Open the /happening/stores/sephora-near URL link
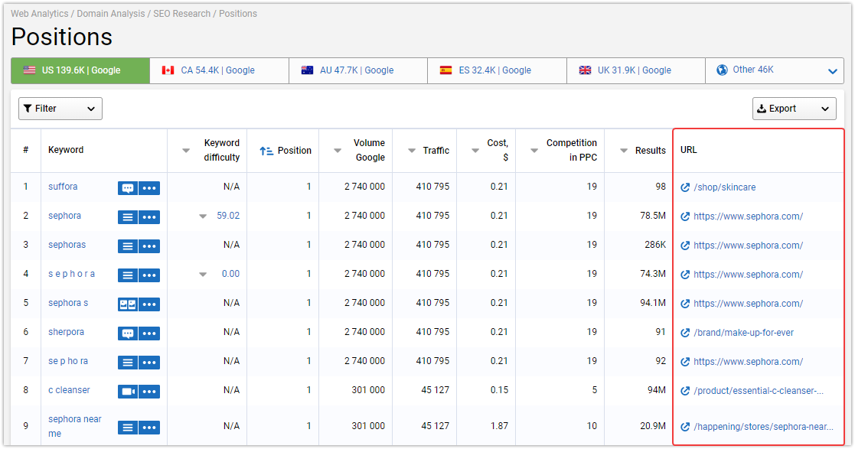855x449 pixels. click(x=763, y=428)
